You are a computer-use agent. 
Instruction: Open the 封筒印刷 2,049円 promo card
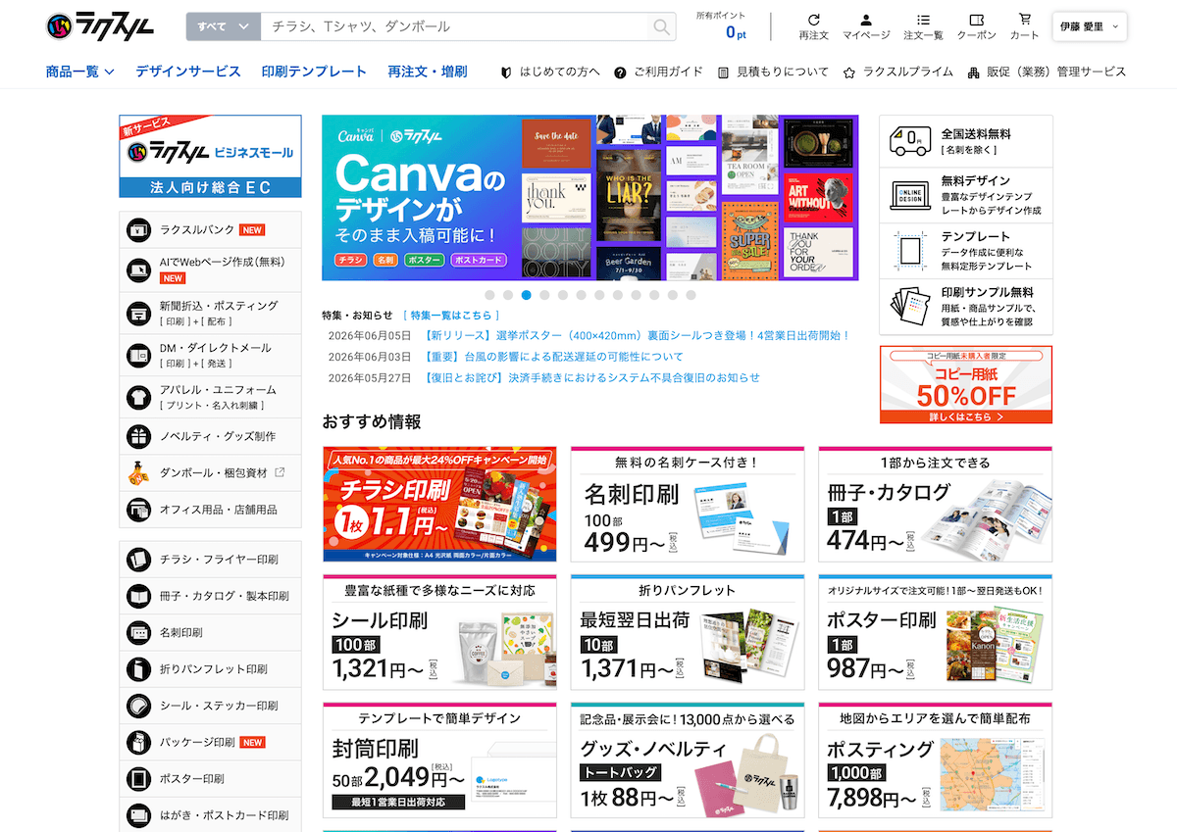click(x=439, y=759)
